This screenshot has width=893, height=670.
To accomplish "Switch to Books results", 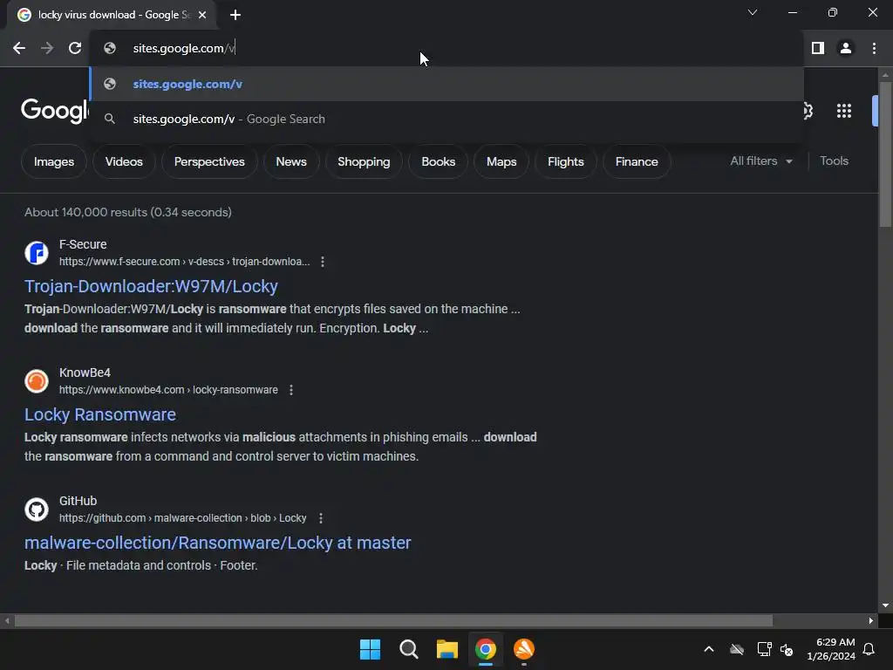I will pyautogui.click(x=438, y=161).
